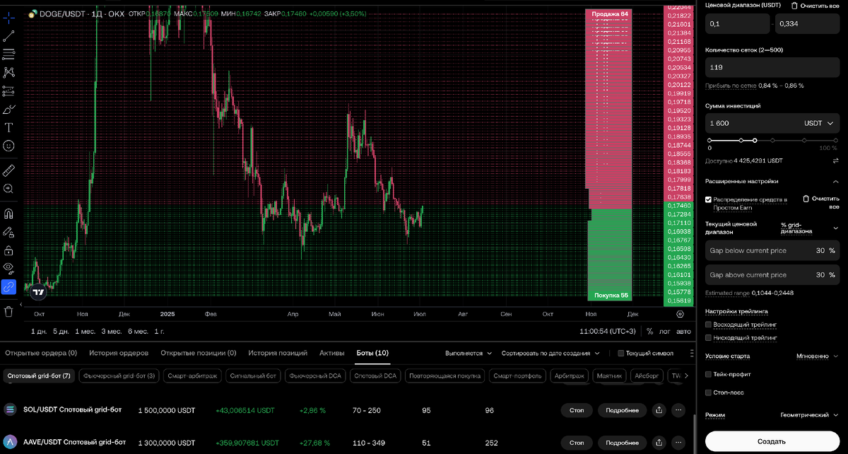
Task: Activate the zoom in tool
Action: coord(8,189)
